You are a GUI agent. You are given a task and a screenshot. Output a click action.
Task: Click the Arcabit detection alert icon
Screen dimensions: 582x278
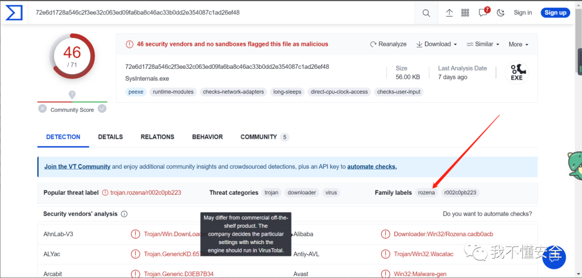click(x=135, y=274)
